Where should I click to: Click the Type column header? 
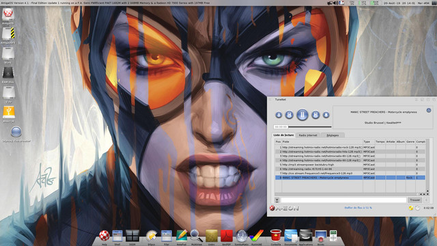click(369, 141)
